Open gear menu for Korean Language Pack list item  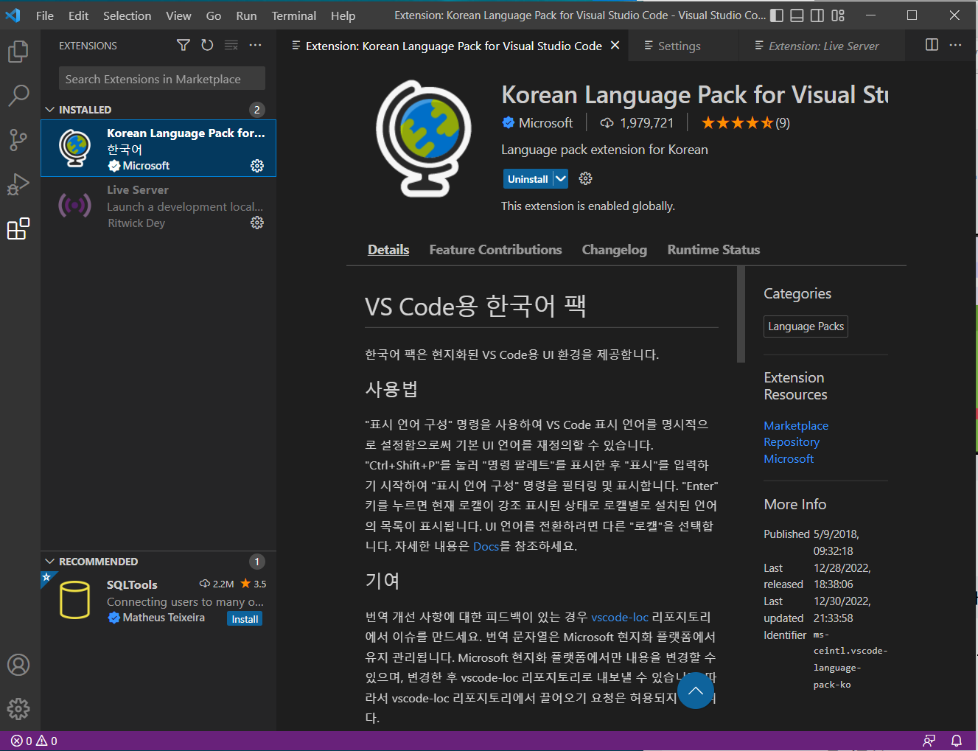point(257,166)
